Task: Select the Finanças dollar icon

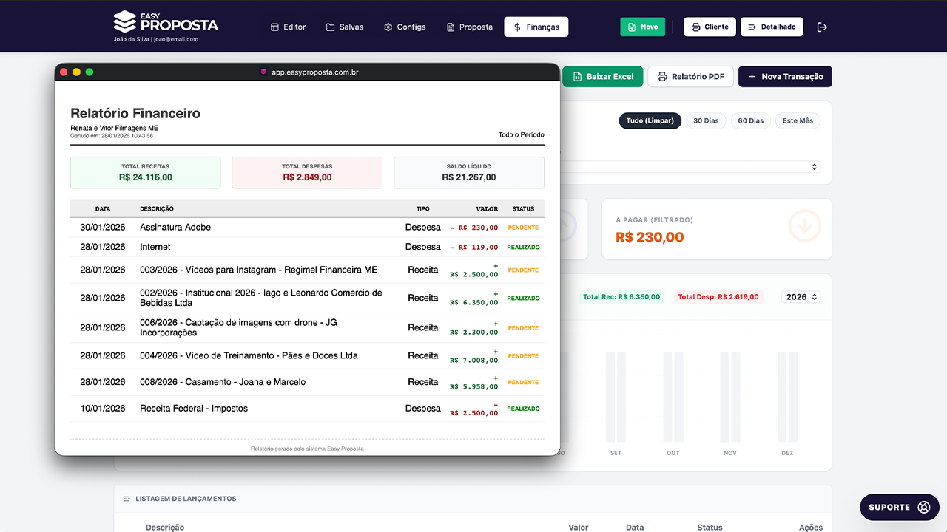Action: tap(518, 27)
